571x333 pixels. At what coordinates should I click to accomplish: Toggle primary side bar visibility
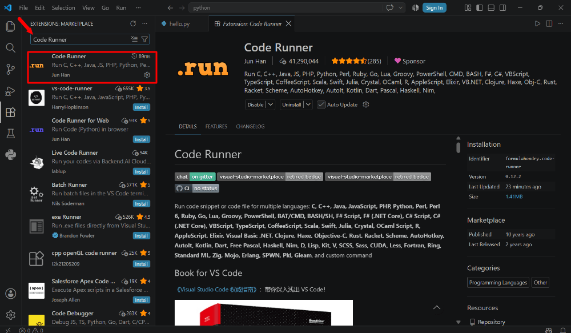pos(480,7)
